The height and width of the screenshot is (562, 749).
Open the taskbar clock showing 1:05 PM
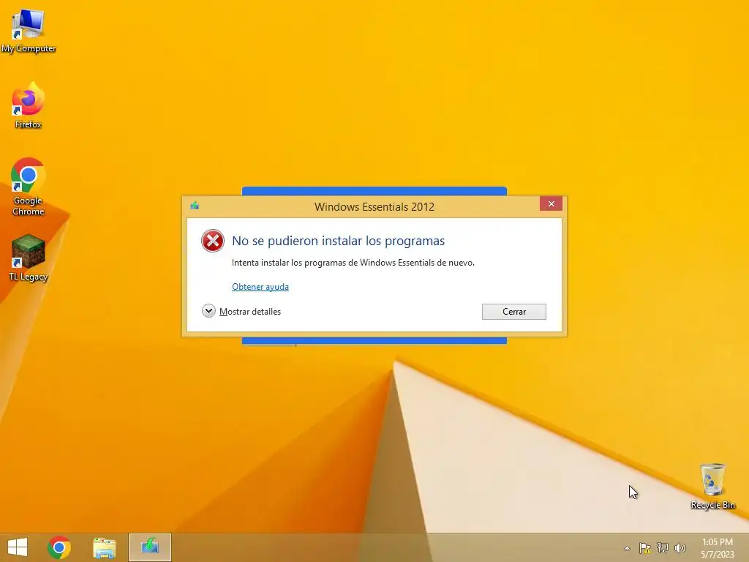[x=718, y=548]
